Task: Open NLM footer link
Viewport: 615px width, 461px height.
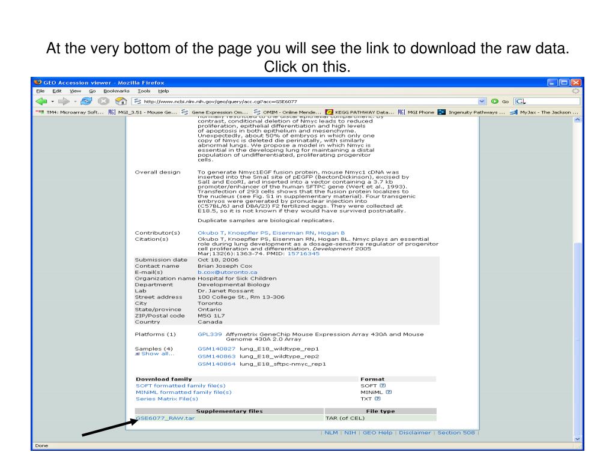Action: 331,433
